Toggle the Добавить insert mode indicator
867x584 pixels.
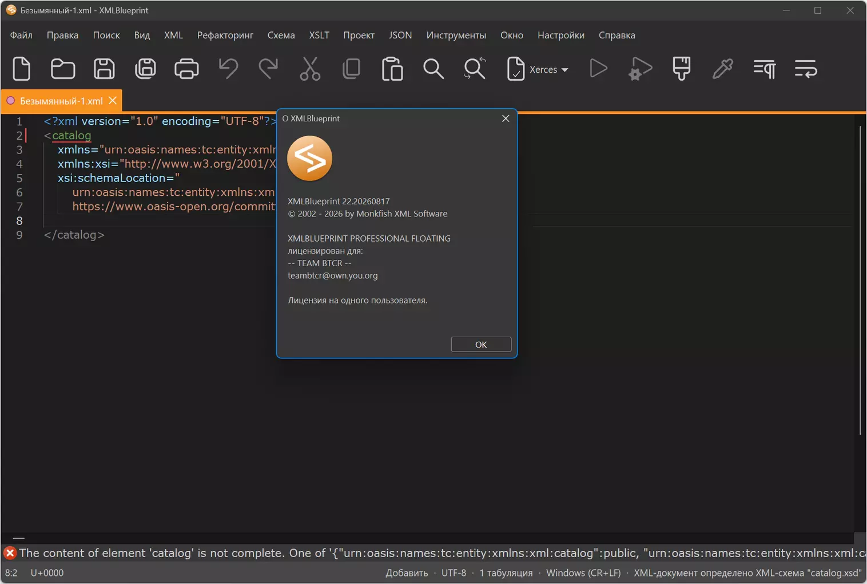(407, 573)
